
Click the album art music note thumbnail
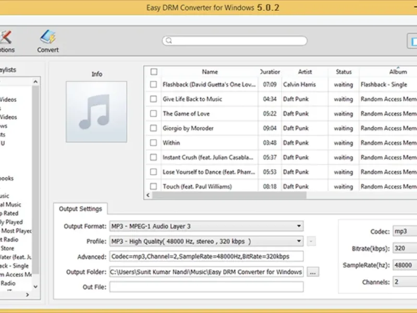(96, 112)
